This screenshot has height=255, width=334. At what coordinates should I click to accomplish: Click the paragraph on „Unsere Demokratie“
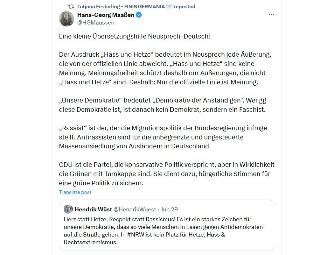(163, 105)
